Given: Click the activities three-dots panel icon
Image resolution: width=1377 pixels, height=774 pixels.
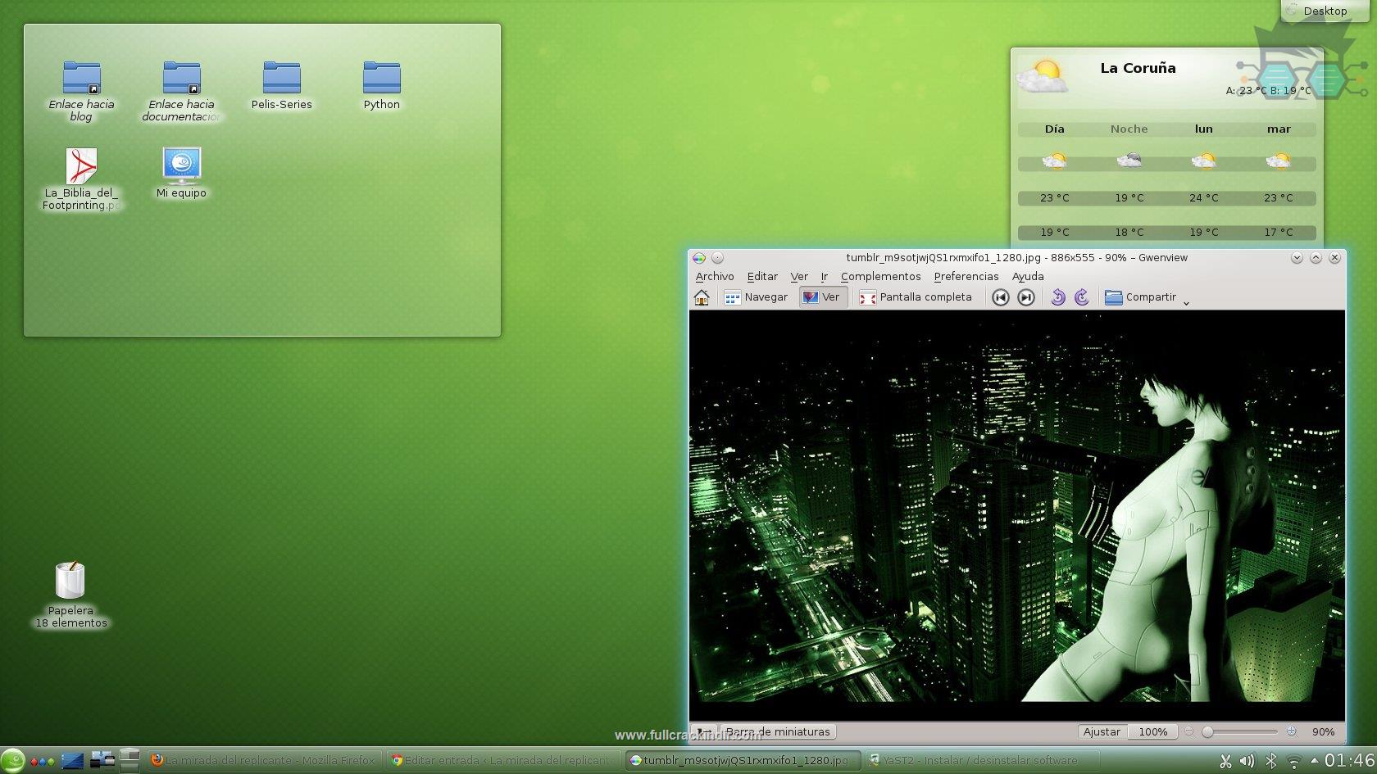Looking at the screenshot, I should 41,761.
